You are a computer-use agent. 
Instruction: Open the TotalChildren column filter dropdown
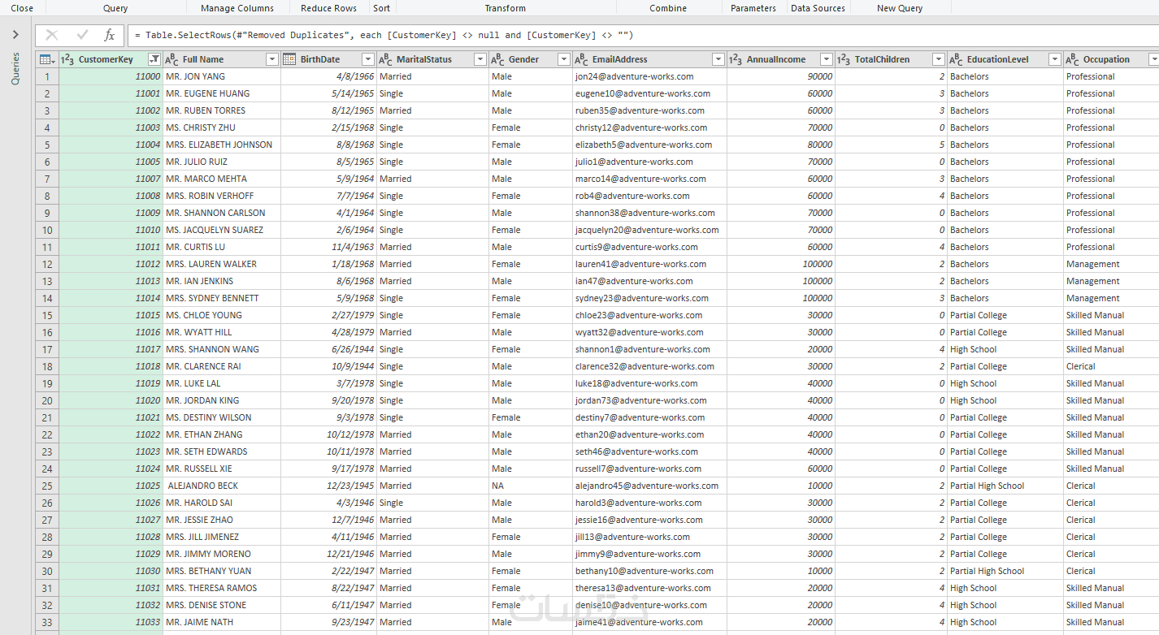939,59
